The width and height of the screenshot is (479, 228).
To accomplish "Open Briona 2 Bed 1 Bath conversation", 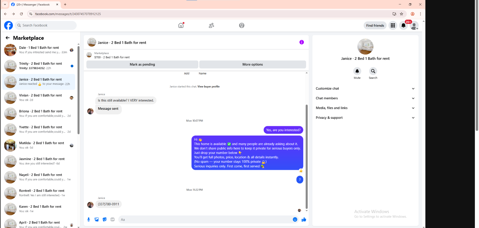I will click(39, 114).
